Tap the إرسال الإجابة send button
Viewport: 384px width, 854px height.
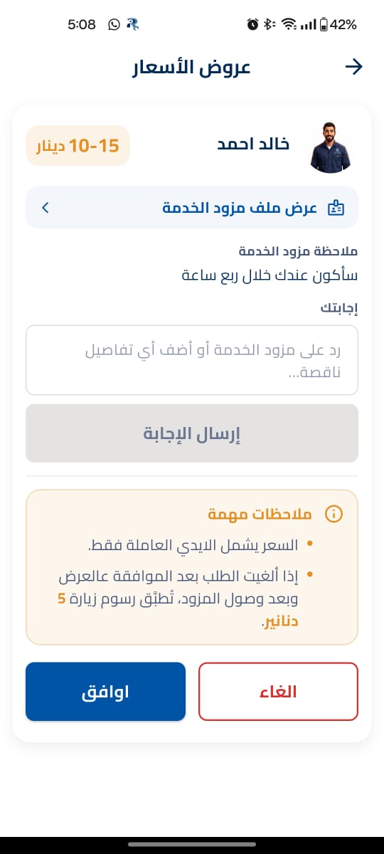coord(192,433)
